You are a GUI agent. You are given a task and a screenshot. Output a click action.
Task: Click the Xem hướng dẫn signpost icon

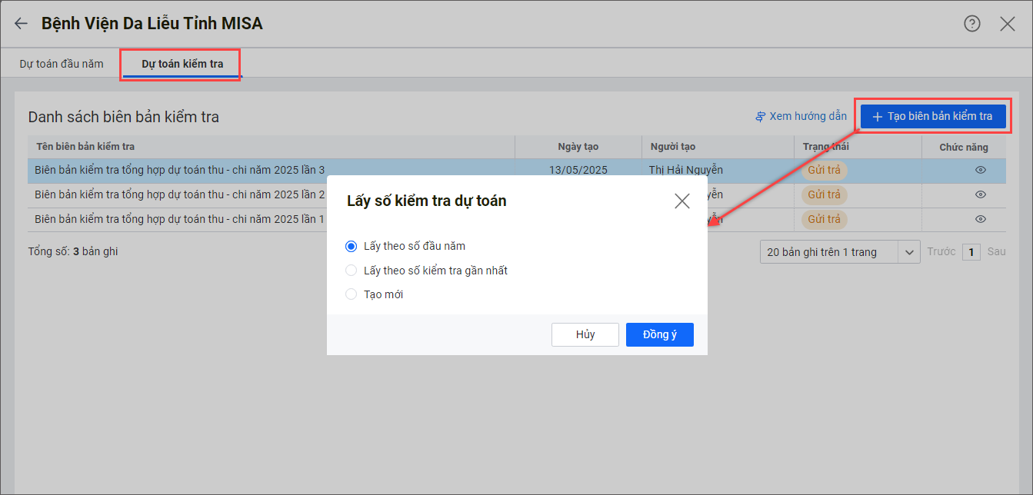pyautogui.click(x=761, y=117)
